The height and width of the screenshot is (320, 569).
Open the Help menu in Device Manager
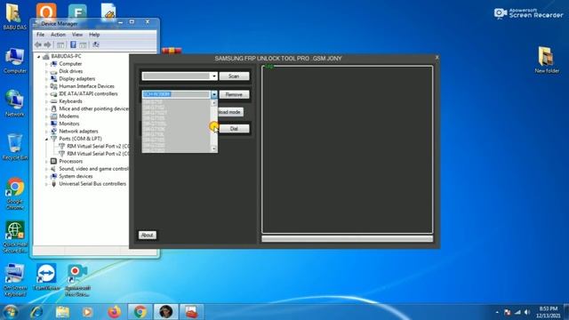(94, 35)
